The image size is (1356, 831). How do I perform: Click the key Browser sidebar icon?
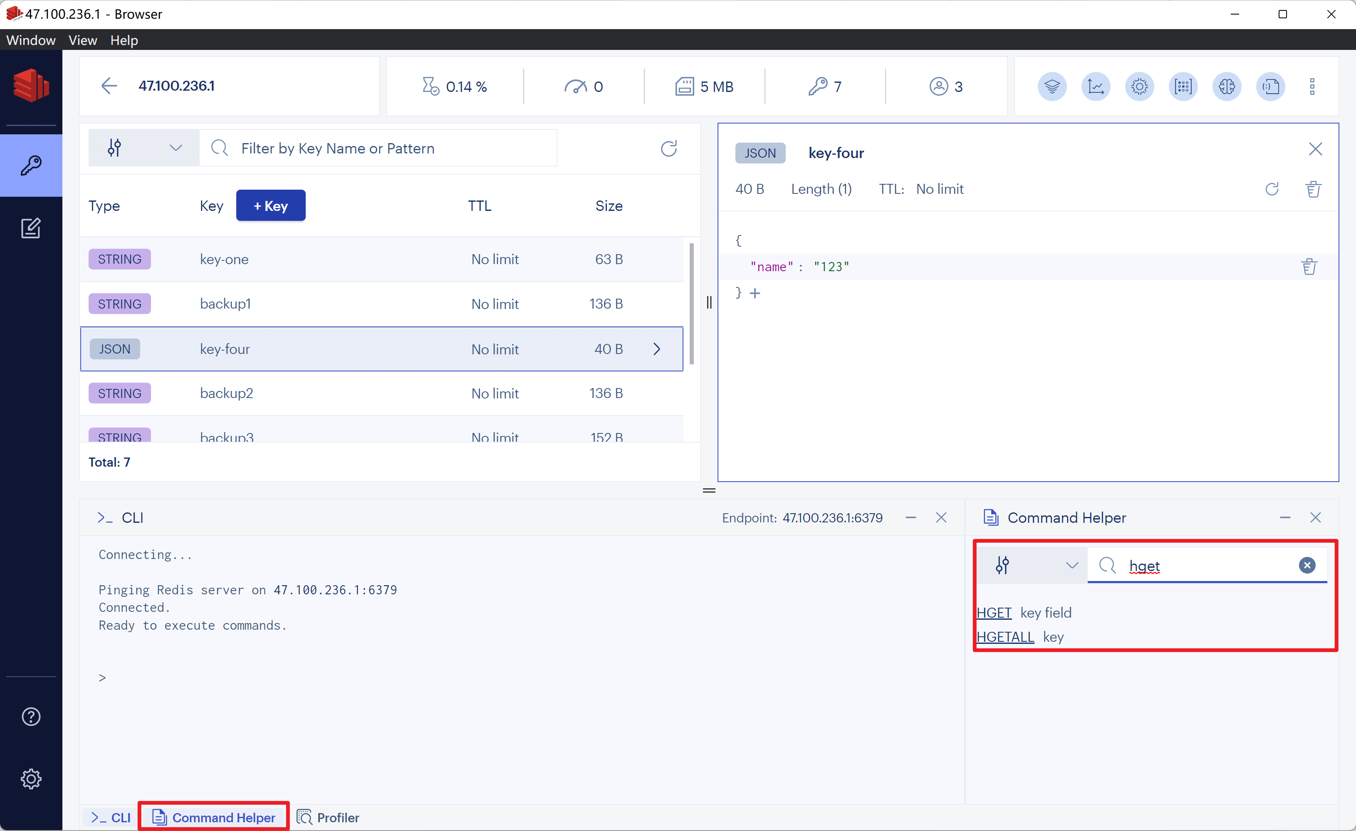(31, 165)
